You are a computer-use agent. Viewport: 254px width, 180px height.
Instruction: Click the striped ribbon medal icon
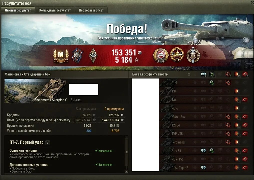pos(77,55)
